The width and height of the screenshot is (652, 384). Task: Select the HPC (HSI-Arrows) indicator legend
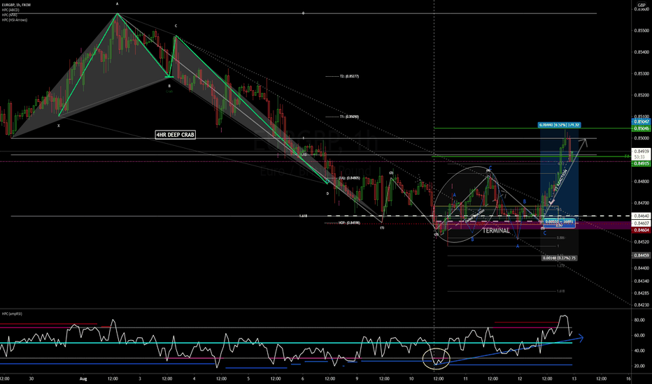tap(15, 20)
